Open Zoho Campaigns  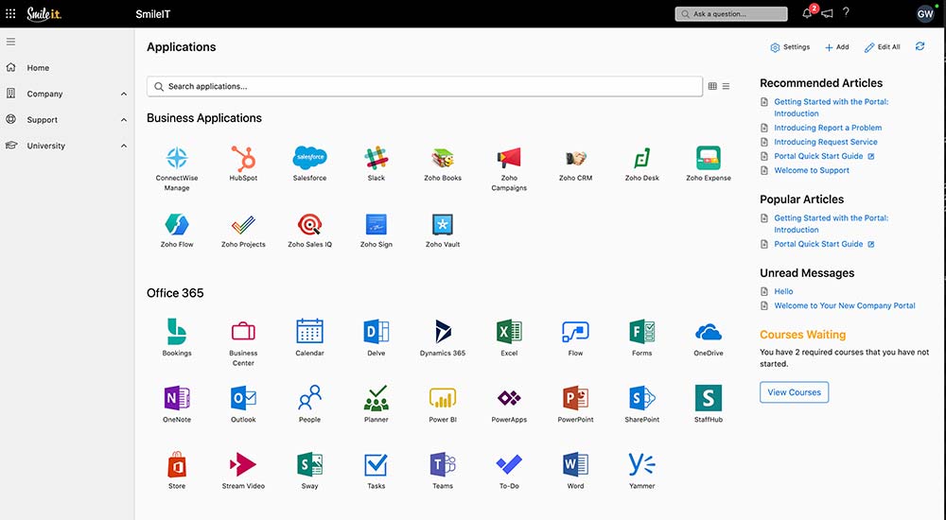[509, 159]
